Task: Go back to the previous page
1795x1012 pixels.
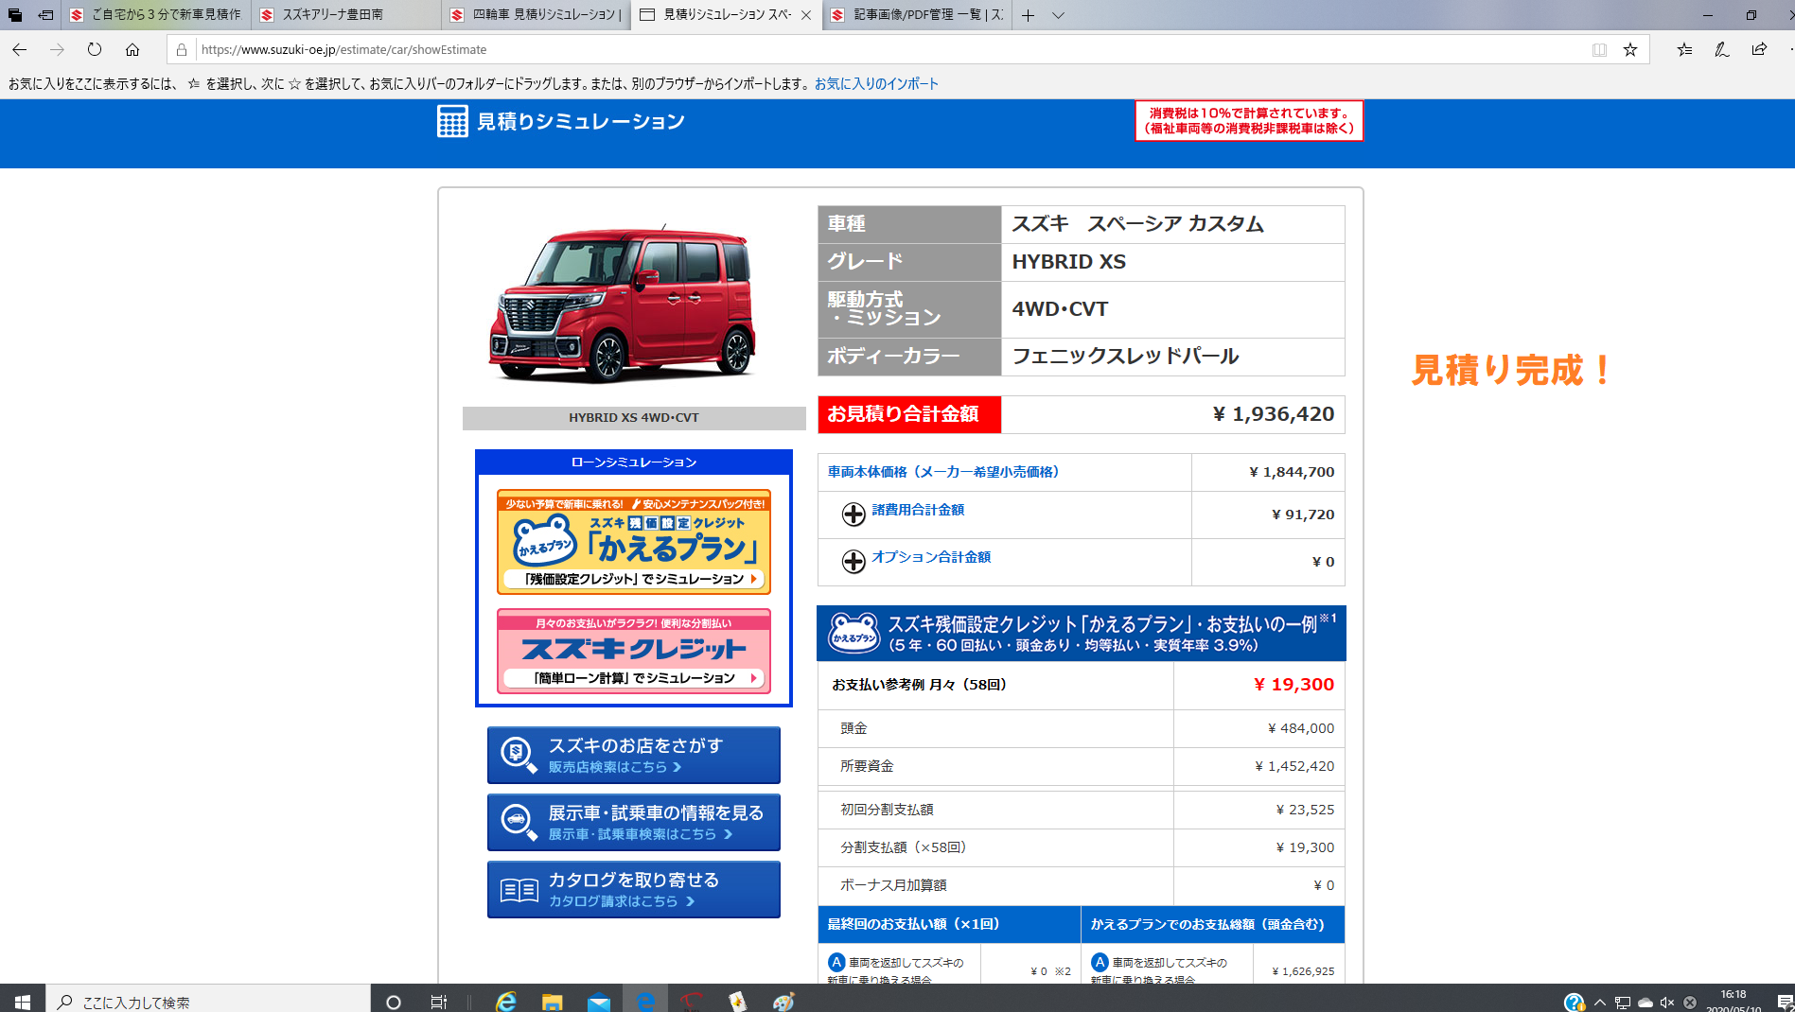Action: click(x=19, y=49)
